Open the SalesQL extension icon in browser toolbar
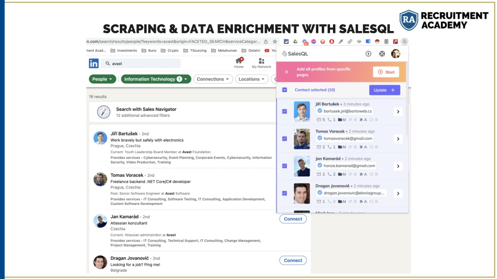The width and height of the screenshot is (497, 279). (404, 42)
